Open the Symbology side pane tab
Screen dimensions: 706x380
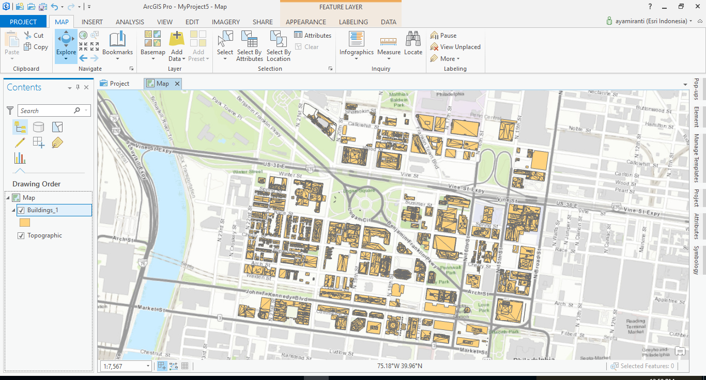pos(696,260)
